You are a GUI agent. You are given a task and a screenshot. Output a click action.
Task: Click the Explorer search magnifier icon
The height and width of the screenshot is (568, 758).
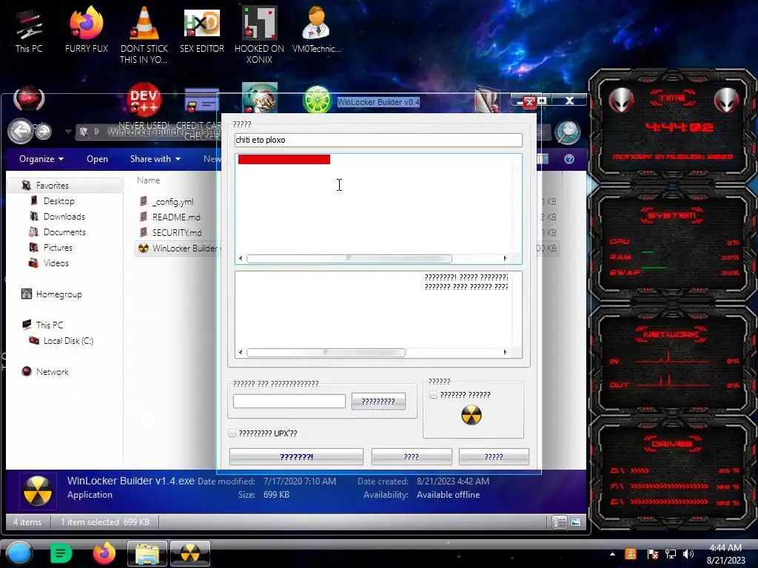(x=567, y=132)
